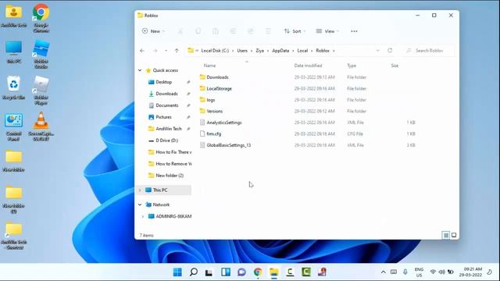Show hidden system tray icons
This screenshot has height=281, width=500.
pos(384,272)
